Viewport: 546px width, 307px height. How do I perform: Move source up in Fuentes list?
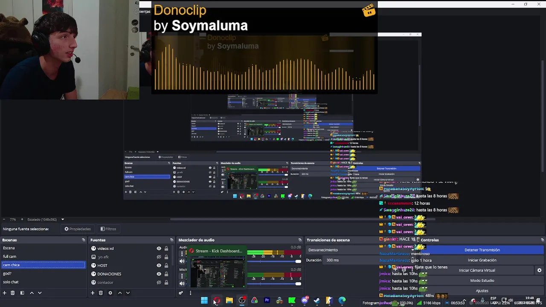119,293
